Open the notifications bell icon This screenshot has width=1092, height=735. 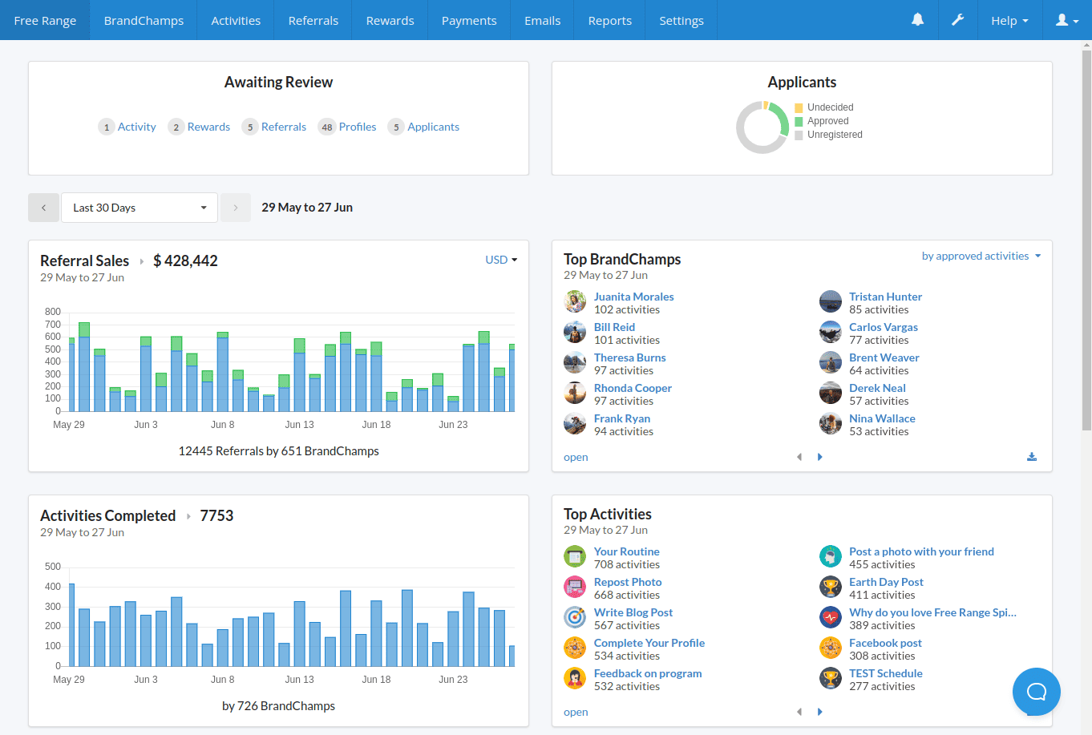[917, 20]
